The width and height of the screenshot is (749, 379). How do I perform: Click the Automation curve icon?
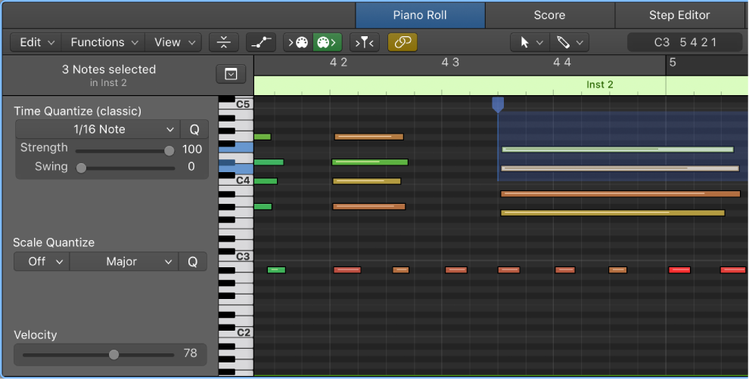point(261,42)
